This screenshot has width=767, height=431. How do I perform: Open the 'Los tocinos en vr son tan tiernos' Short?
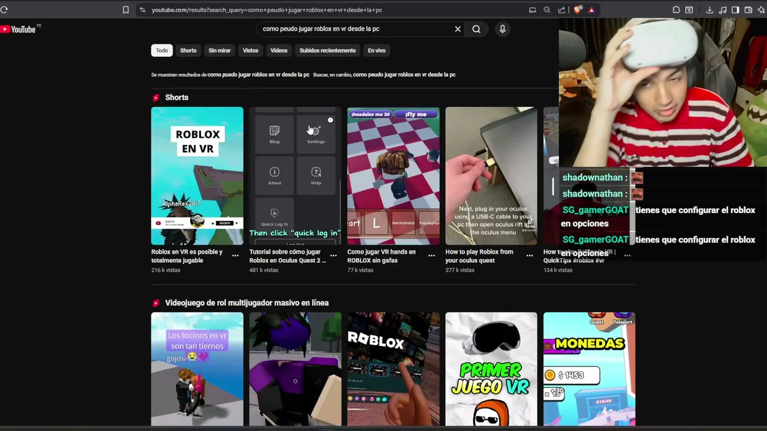tap(197, 369)
